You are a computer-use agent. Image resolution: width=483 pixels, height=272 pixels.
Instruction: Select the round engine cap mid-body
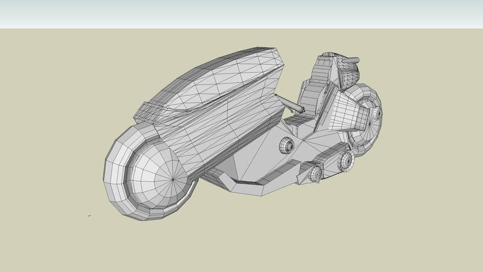coord(287,144)
